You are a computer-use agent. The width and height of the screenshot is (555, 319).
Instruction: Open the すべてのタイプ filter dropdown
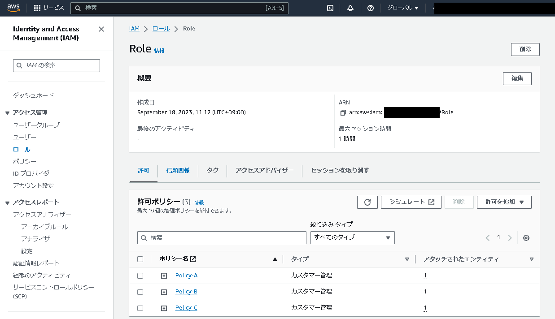pyautogui.click(x=353, y=237)
